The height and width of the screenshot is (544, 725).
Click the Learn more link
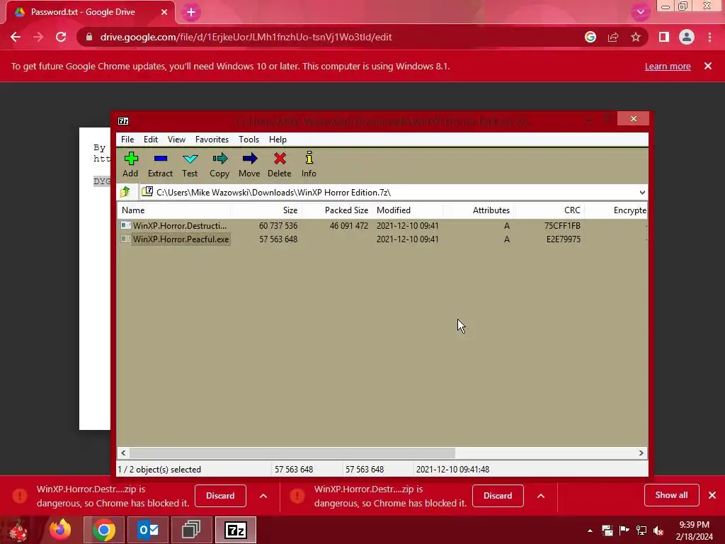click(668, 66)
